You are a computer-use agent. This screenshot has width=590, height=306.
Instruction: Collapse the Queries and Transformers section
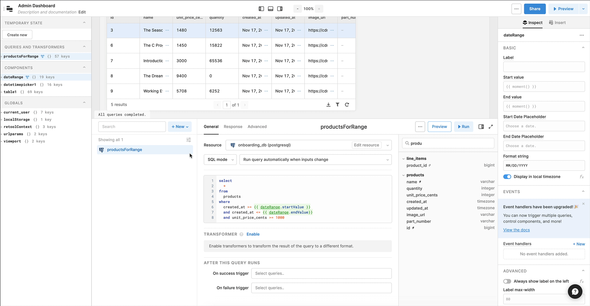84,47
